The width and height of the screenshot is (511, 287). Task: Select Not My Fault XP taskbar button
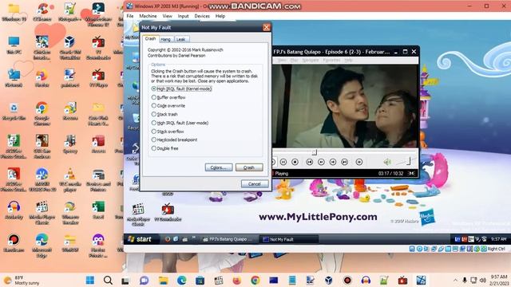(x=289, y=239)
